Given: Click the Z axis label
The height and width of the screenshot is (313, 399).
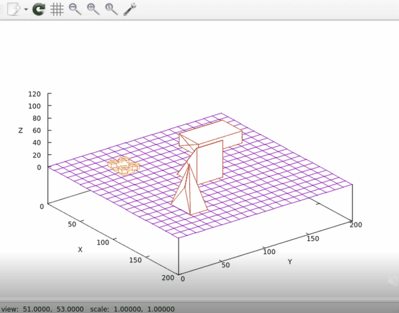Looking at the screenshot, I should coord(20,130).
